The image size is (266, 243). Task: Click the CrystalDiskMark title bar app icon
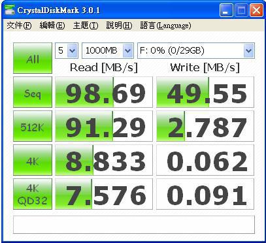(x=10, y=10)
